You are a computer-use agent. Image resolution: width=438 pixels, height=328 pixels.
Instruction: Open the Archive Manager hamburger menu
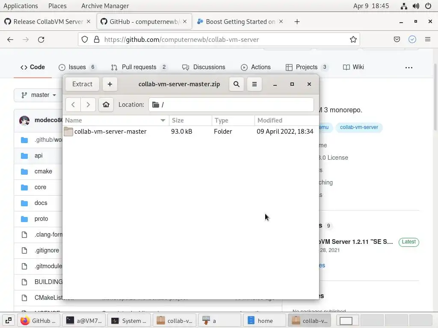coord(255,84)
